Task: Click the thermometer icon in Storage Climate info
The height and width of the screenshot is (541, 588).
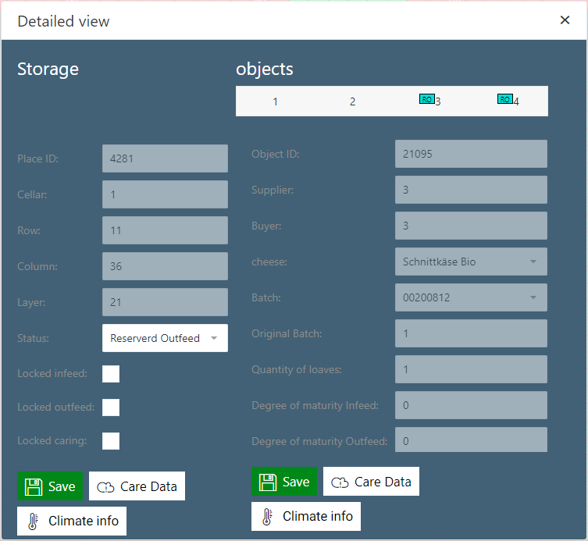Action: pyautogui.click(x=33, y=521)
